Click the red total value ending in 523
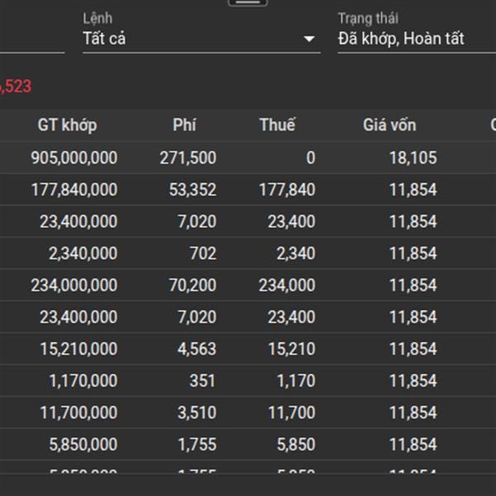This screenshot has height=496, width=496. pyautogui.click(x=15, y=86)
